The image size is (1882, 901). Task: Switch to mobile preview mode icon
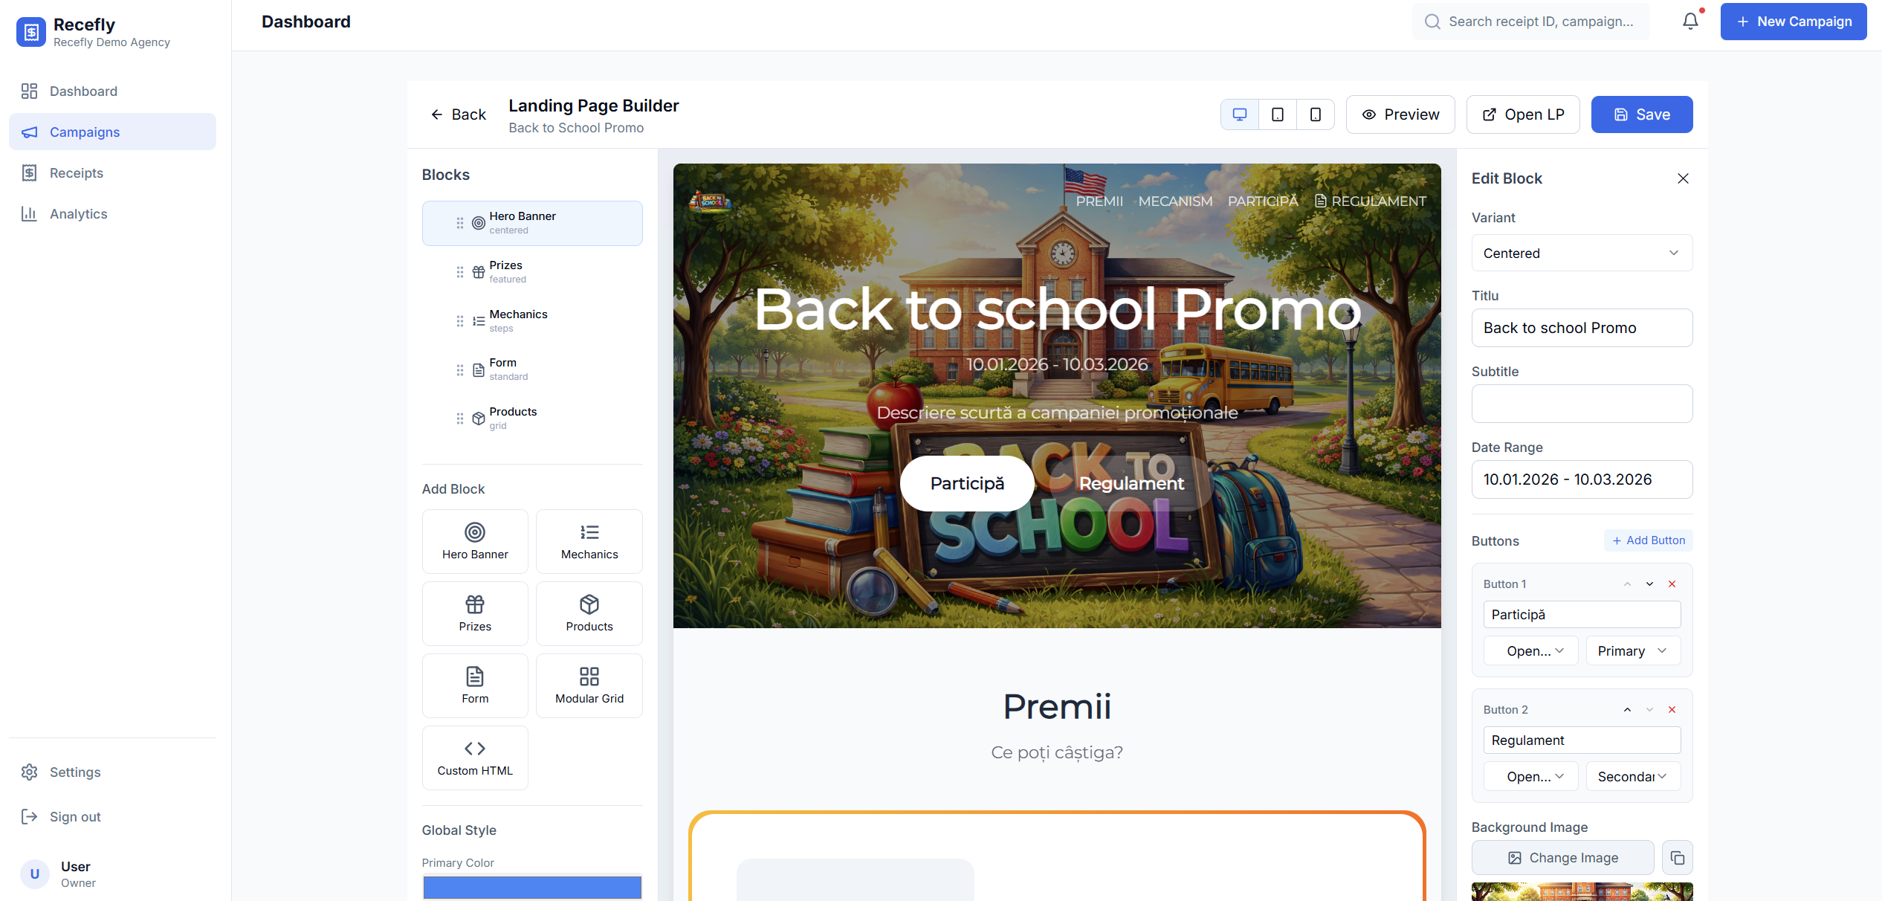(1316, 114)
